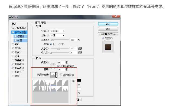Select the 下 direction radio button
This screenshot has height=106, width=195.
pyautogui.click(x=59, y=44)
